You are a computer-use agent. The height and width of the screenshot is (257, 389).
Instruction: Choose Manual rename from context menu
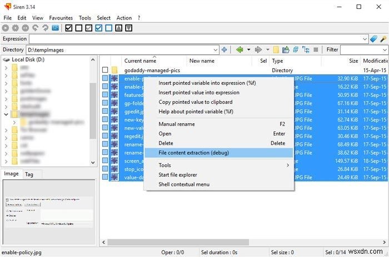coord(218,124)
